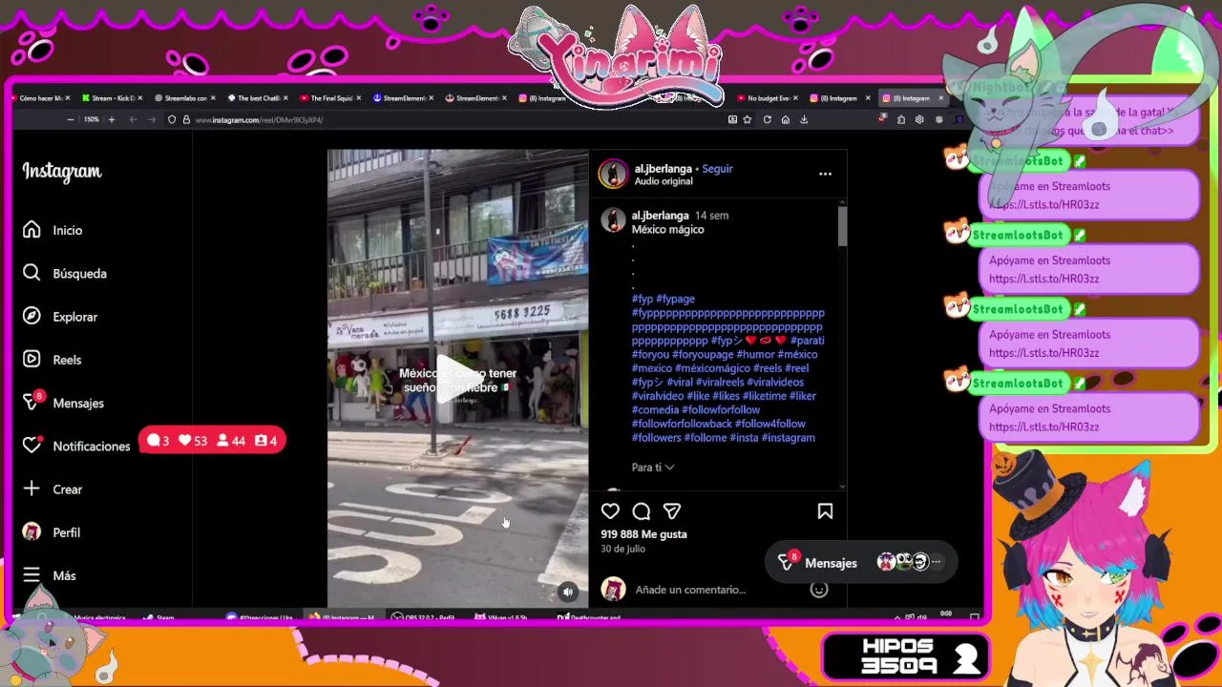Click the 150% zoom level indicator
The height and width of the screenshot is (687, 1222).
(91, 119)
